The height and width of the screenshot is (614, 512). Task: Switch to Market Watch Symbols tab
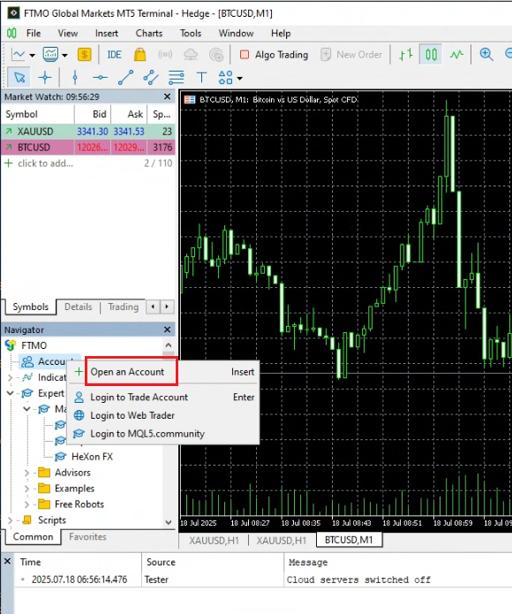tap(30, 307)
